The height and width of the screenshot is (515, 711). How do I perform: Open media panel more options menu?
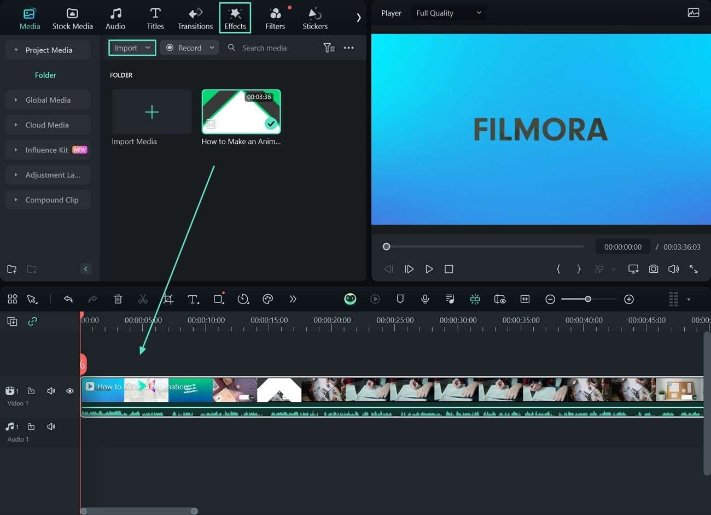pyautogui.click(x=348, y=48)
